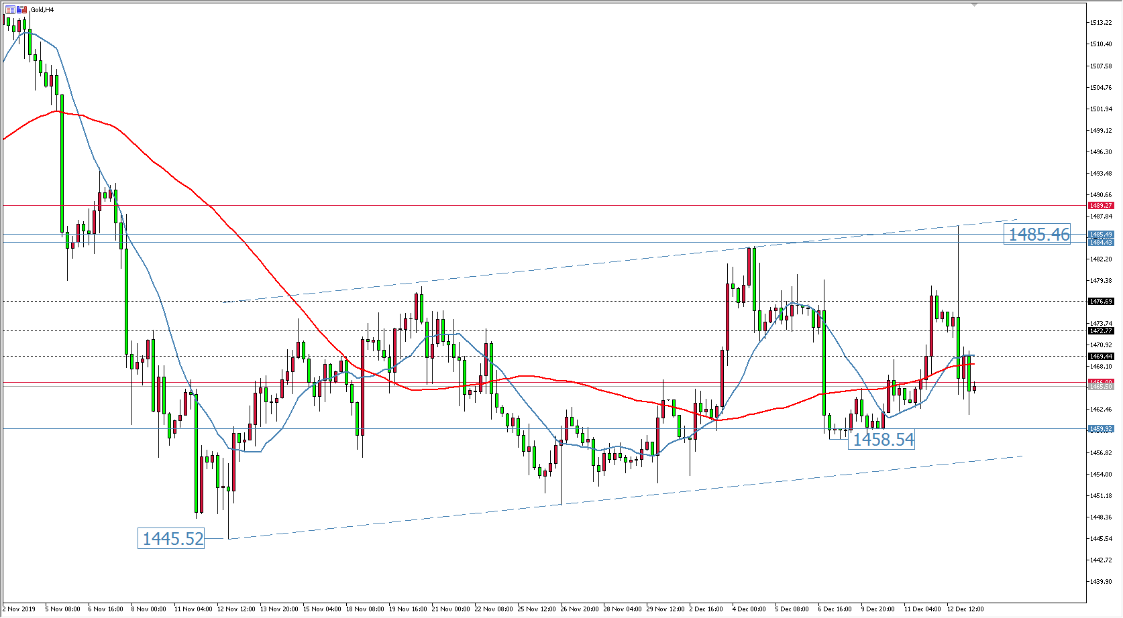Click the gray 1465.50 current price tag
This screenshot has width=1123, height=618.
tap(1101, 387)
